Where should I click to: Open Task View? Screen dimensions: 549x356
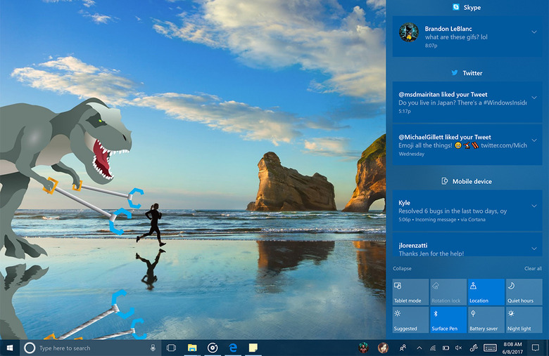[x=171, y=348]
